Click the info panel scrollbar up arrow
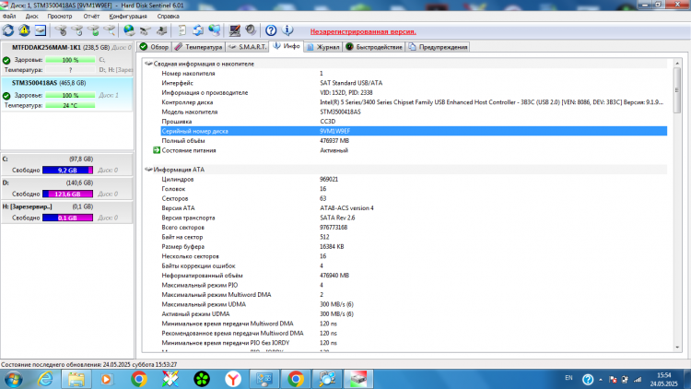 point(677,64)
